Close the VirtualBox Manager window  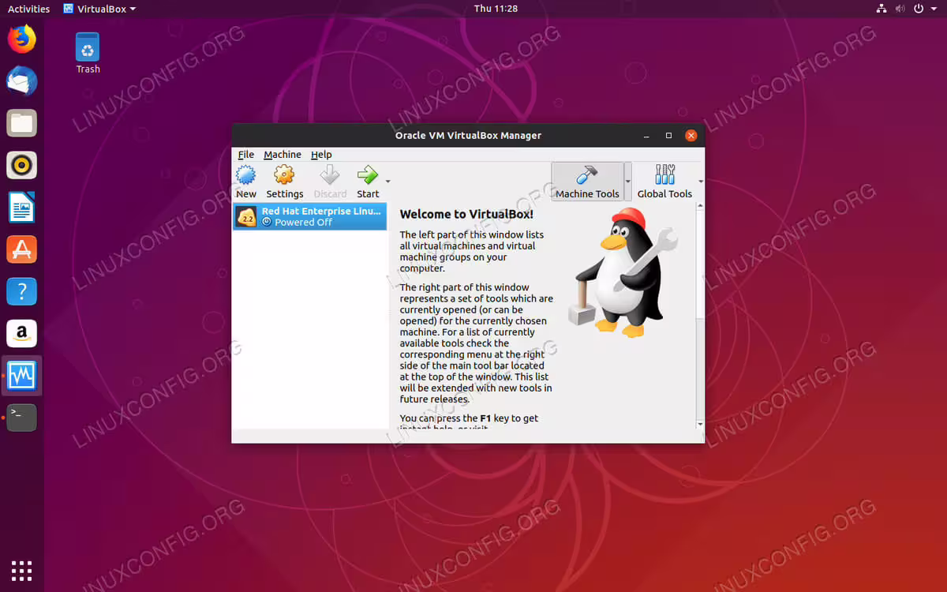tap(691, 136)
